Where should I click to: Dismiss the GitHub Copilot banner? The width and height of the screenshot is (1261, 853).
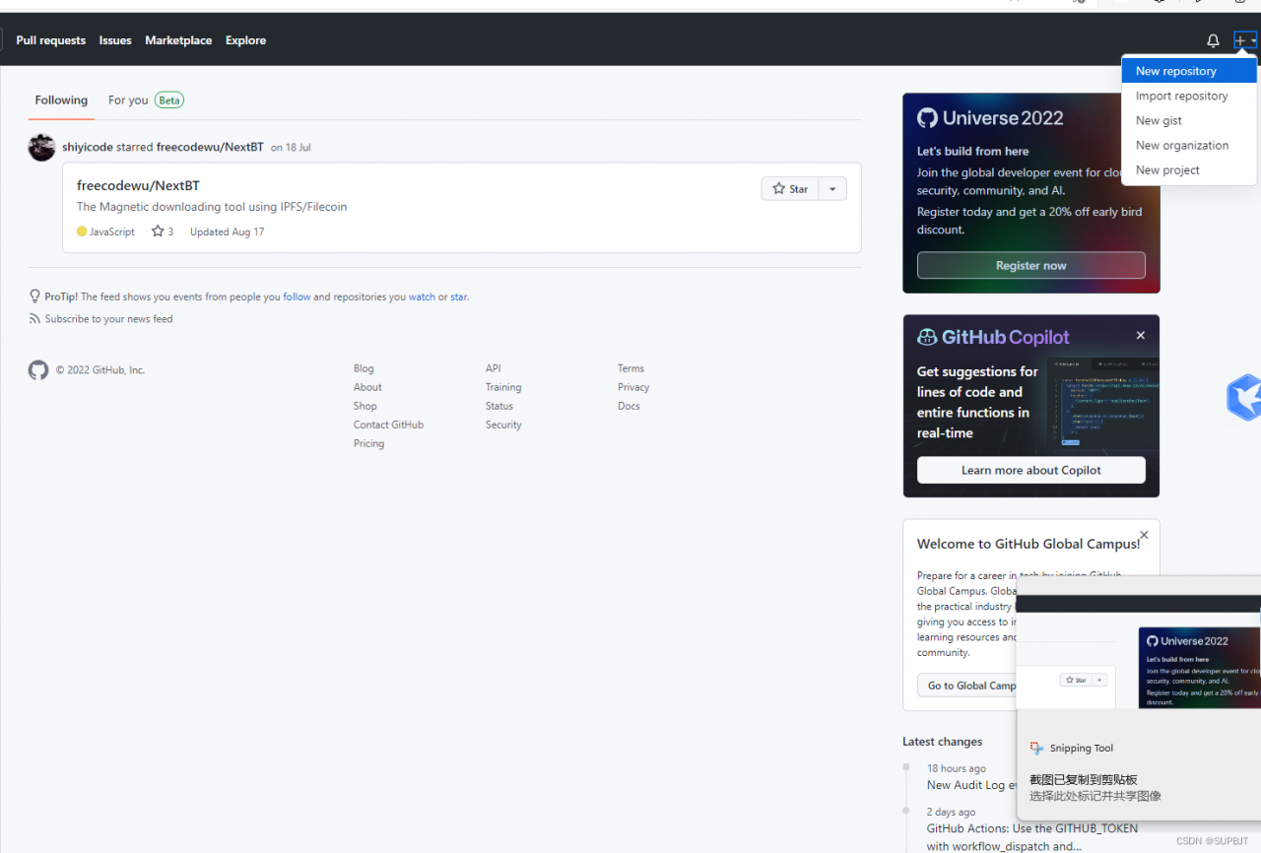click(1141, 336)
